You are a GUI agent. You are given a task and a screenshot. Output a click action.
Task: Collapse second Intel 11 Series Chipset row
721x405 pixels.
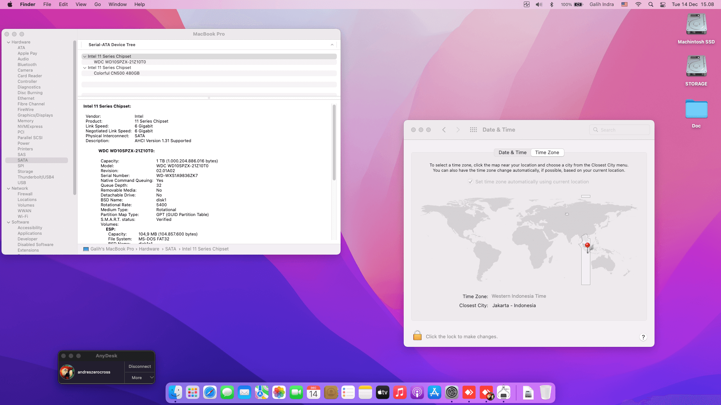click(x=84, y=68)
